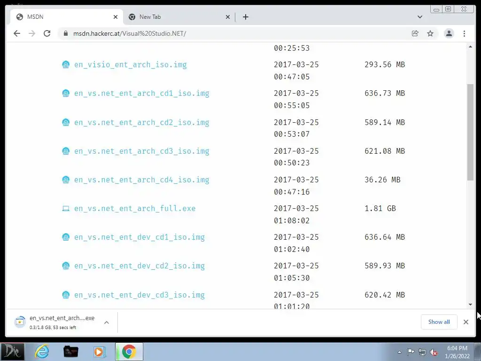Click the en_vs.net_ent_dev_cd1_iso.img link
Image resolution: width=481 pixels, height=361 pixels.
pos(139,237)
